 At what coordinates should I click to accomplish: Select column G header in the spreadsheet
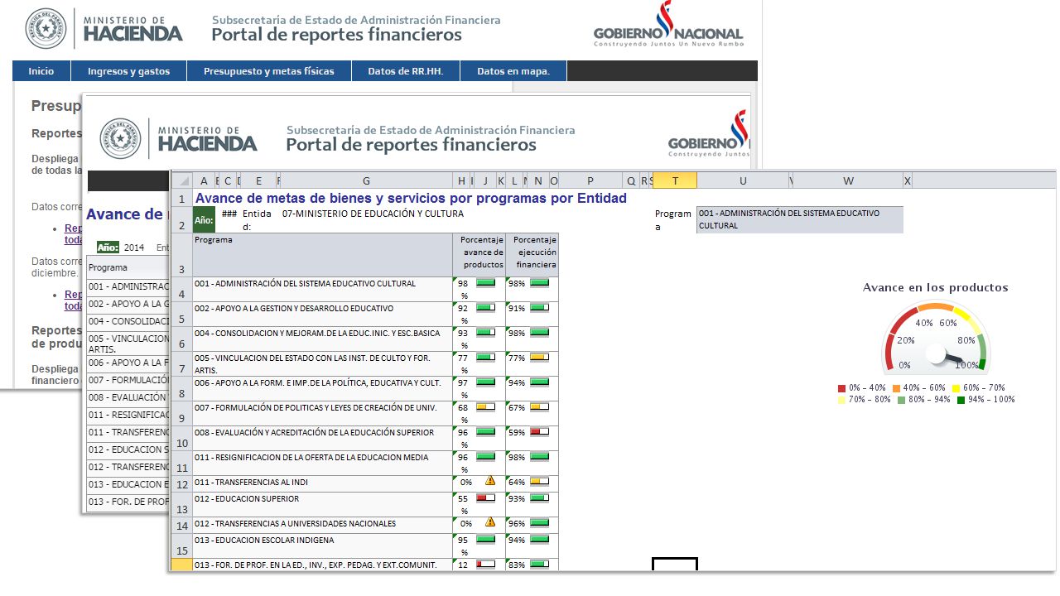(366, 180)
